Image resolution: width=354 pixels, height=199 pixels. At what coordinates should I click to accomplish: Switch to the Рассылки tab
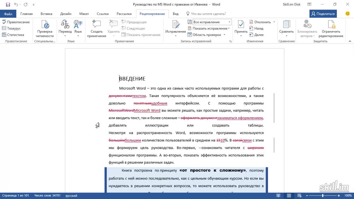pos(124,14)
